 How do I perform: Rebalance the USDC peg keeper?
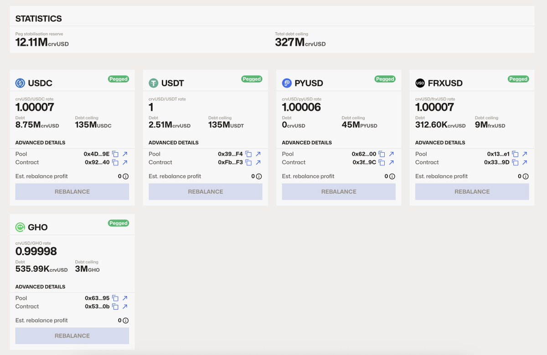point(72,191)
